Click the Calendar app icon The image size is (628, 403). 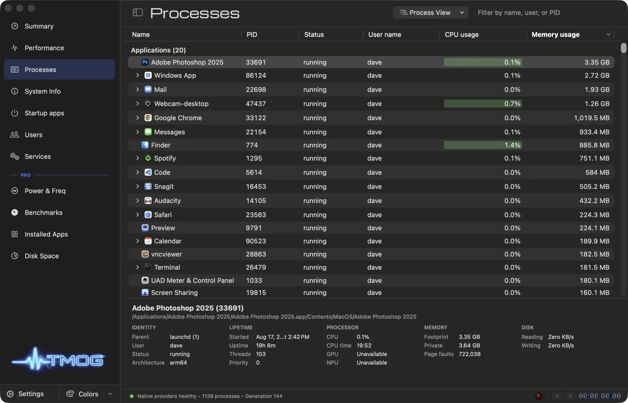click(x=148, y=241)
